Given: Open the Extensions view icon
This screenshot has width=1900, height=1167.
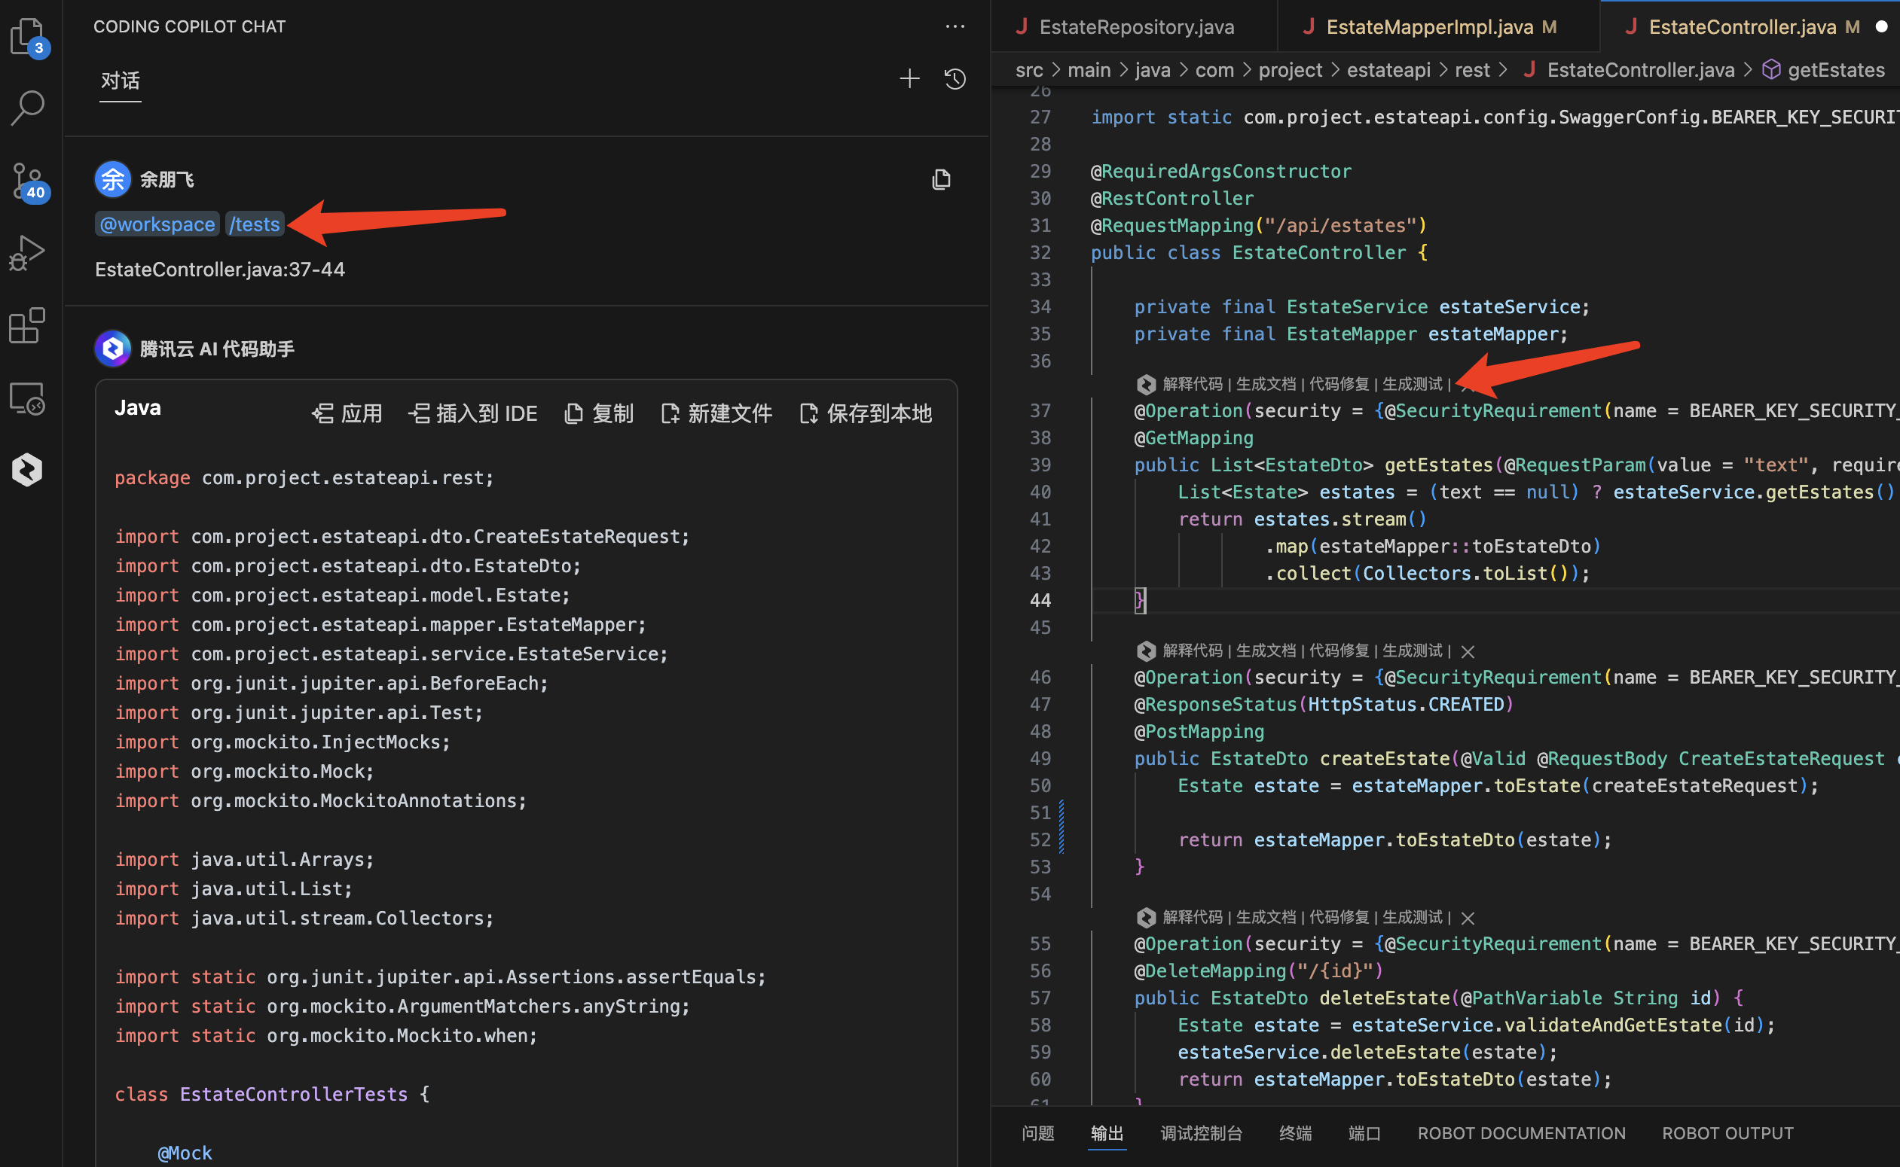Looking at the screenshot, I should tap(28, 326).
